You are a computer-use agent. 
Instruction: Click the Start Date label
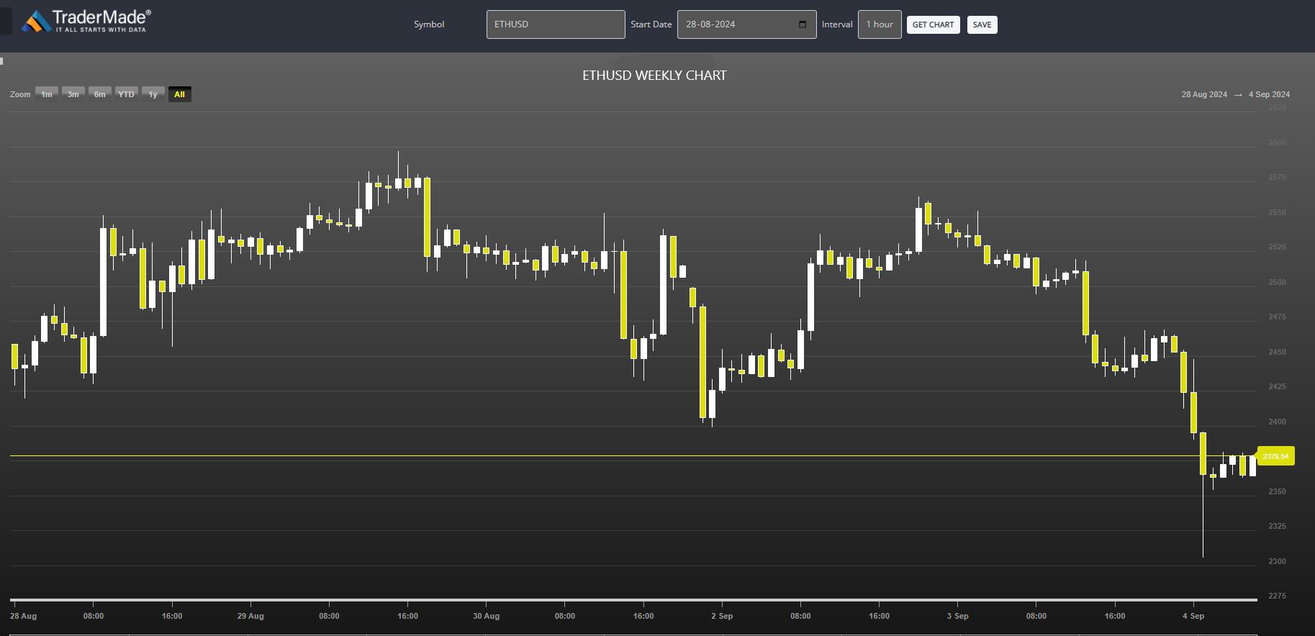coord(651,24)
